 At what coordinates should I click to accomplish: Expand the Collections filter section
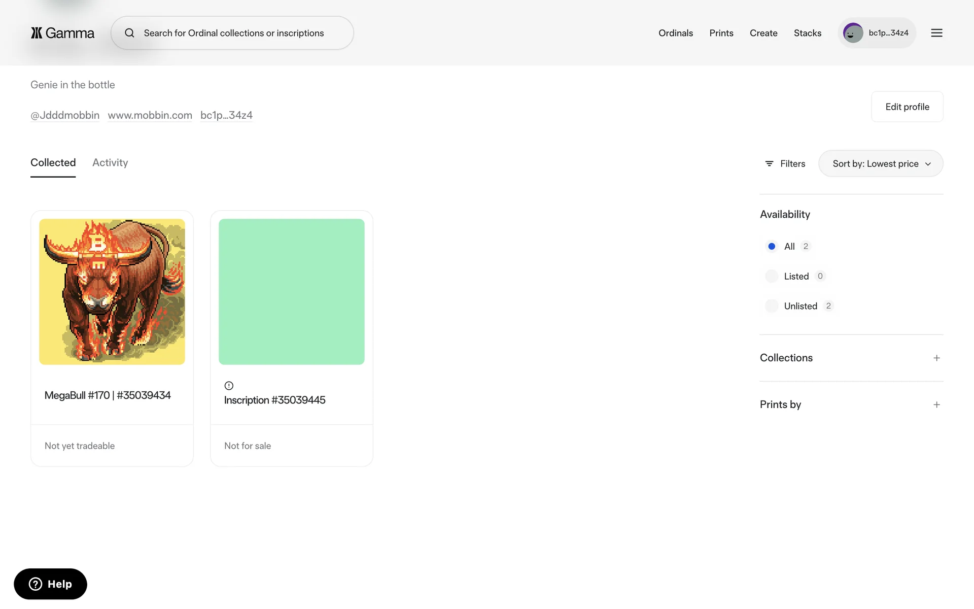click(x=936, y=358)
